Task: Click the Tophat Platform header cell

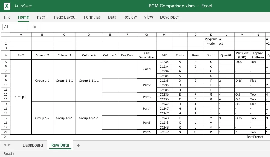Action: (x=258, y=55)
